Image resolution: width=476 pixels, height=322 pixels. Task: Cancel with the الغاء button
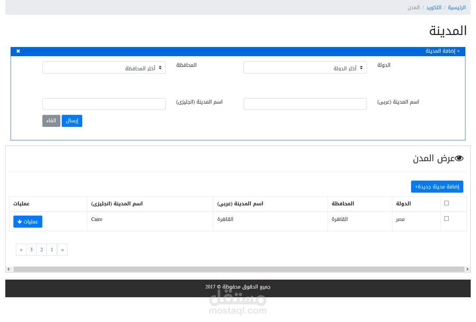(x=51, y=121)
